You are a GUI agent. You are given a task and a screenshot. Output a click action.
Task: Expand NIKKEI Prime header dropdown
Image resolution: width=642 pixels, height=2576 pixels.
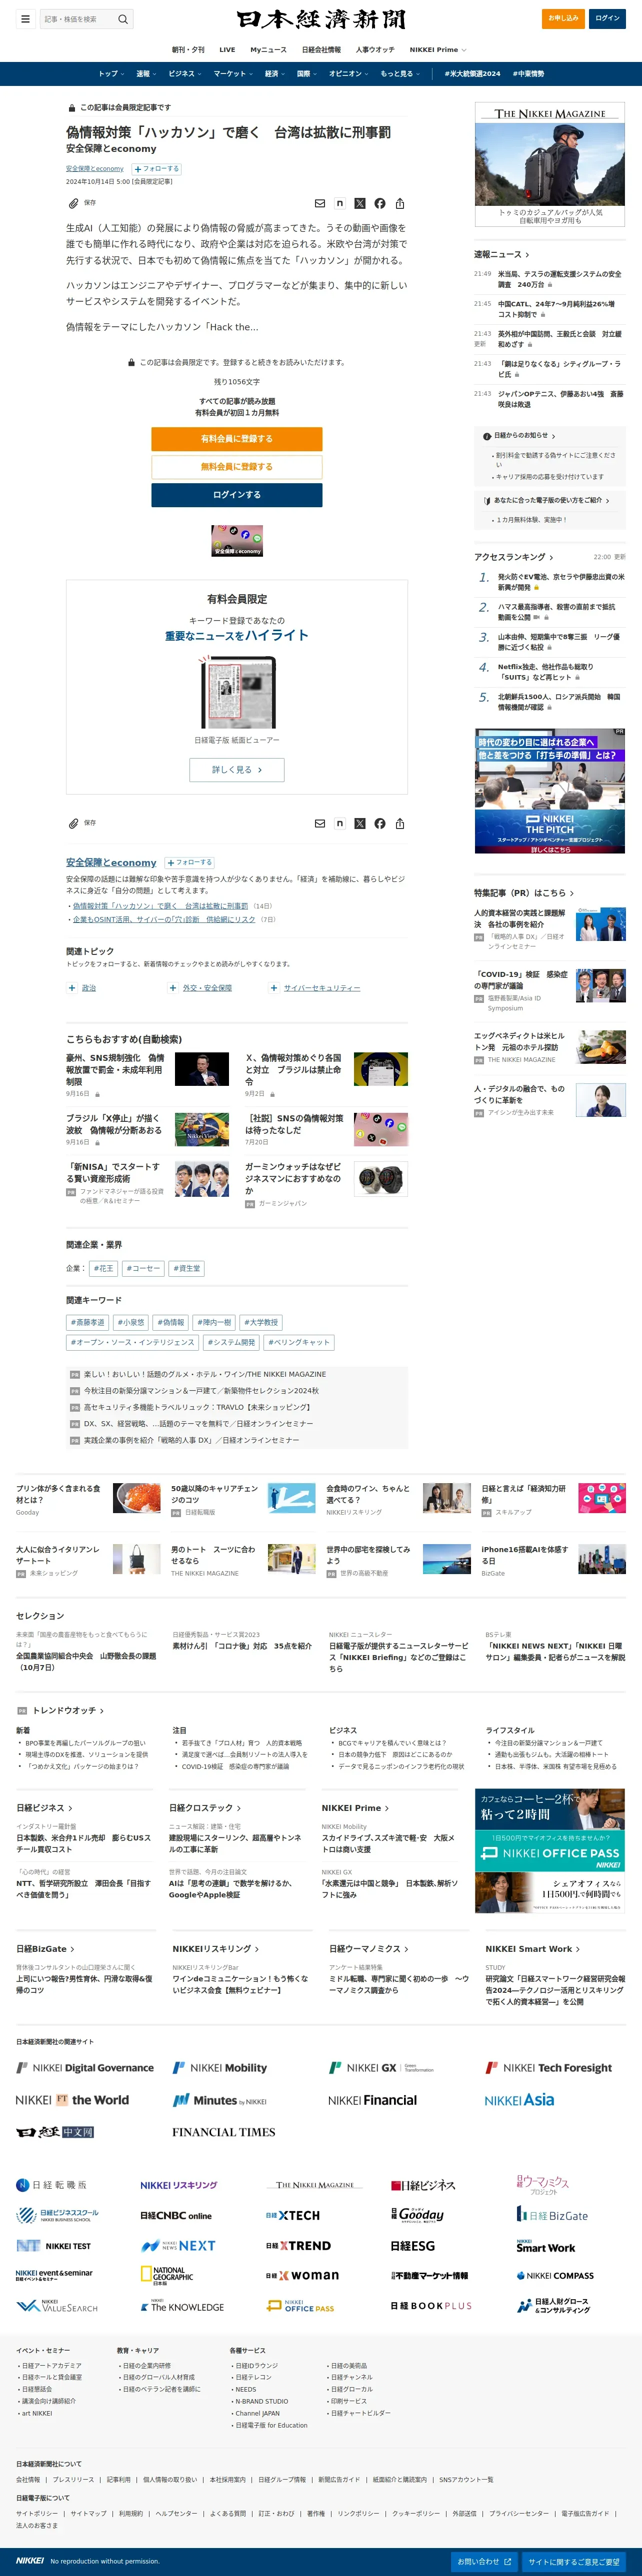pos(438,49)
